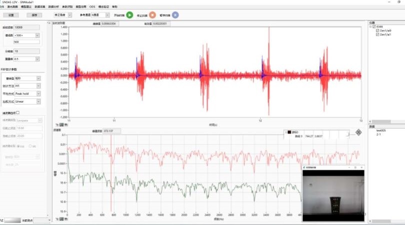Uncheck the Dev1/ai0 channel checkbox
This screenshot has width=405, height=225.
pyautogui.click(x=377, y=30)
